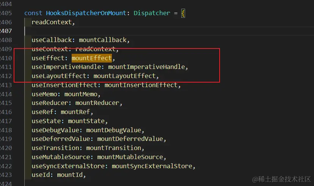The height and width of the screenshot is (186, 314).
Task: Click the mountState function reference
Action: click(86, 121)
